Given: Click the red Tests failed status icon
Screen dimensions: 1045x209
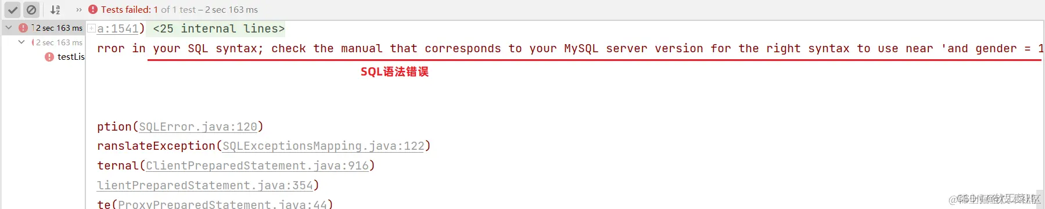Looking at the screenshot, I should coord(93,9).
